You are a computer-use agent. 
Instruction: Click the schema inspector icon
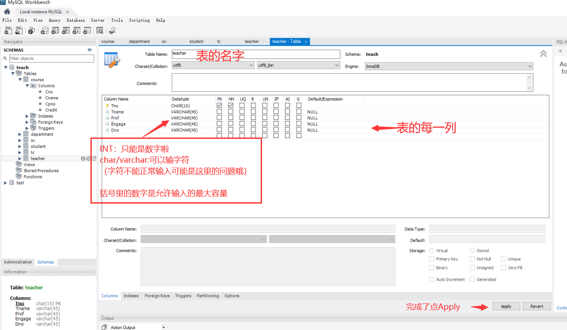(31, 30)
